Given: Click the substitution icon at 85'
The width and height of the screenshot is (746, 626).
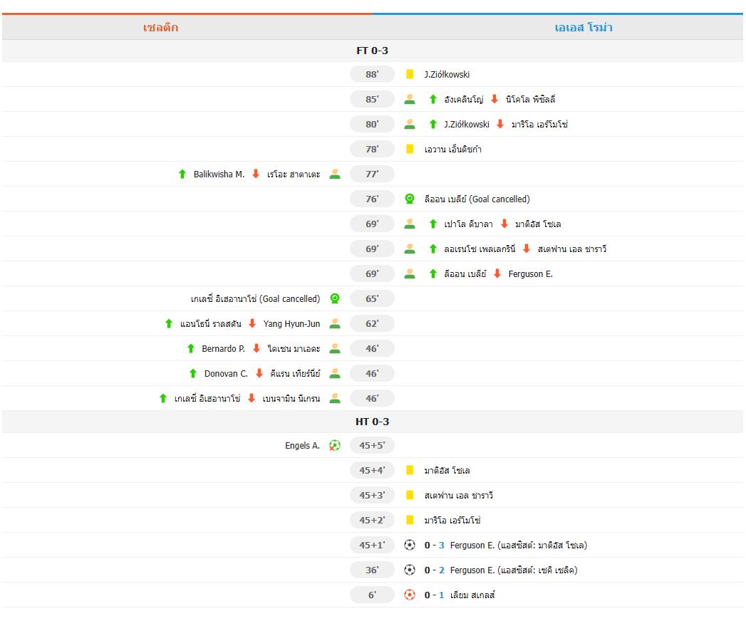Looking at the screenshot, I should tap(410, 99).
